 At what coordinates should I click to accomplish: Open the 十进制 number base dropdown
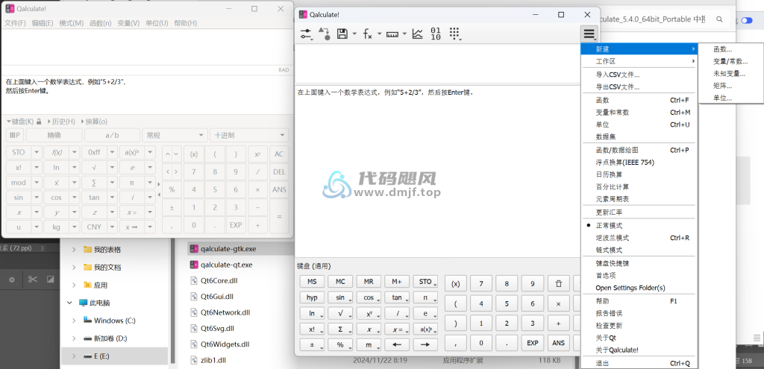[249, 136]
